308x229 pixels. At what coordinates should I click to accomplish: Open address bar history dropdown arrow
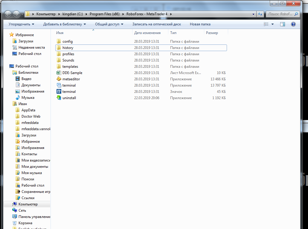click(x=253, y=14)
